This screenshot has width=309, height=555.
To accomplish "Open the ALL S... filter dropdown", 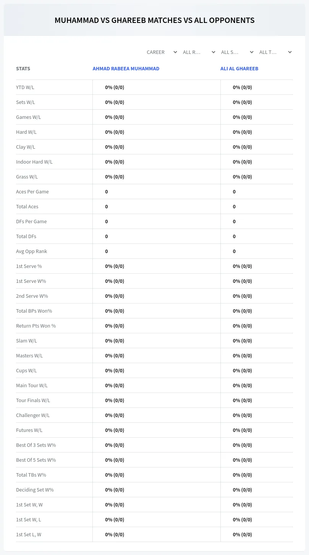I will coord(238,52).
